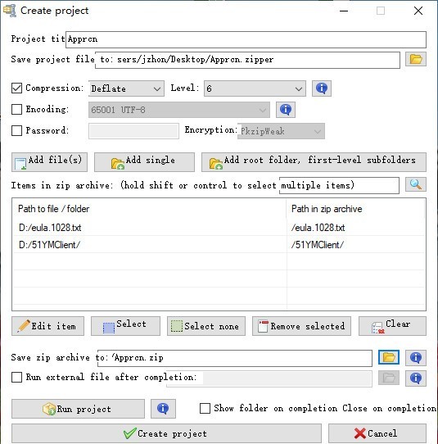Click the search magnifier icon
The height and width of the screenshot is (444, 438).
coord(416,184)
